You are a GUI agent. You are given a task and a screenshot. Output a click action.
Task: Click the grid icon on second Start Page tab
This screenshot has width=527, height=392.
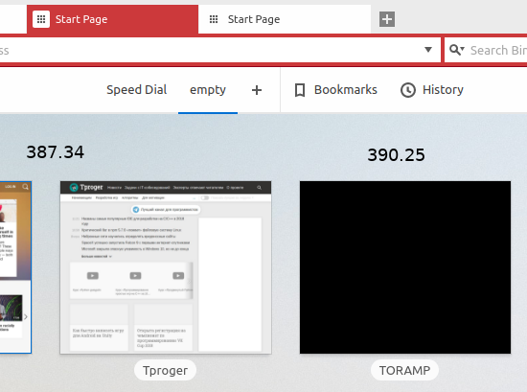[x=214, y=19]
